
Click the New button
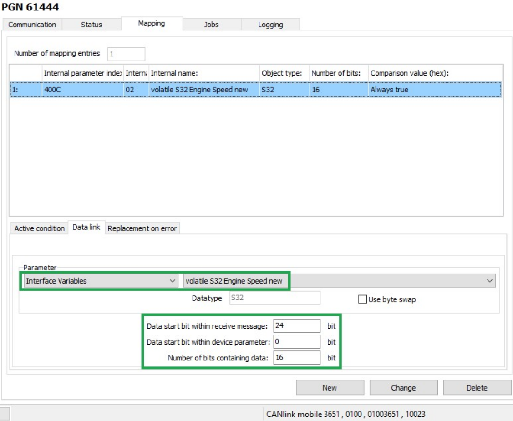[x=329, y=387]
